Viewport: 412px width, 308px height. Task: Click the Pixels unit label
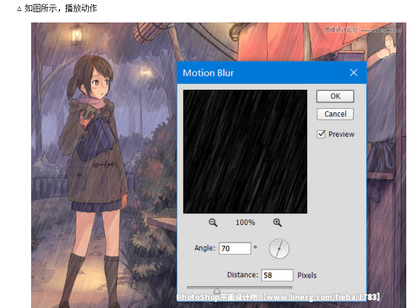307,275
